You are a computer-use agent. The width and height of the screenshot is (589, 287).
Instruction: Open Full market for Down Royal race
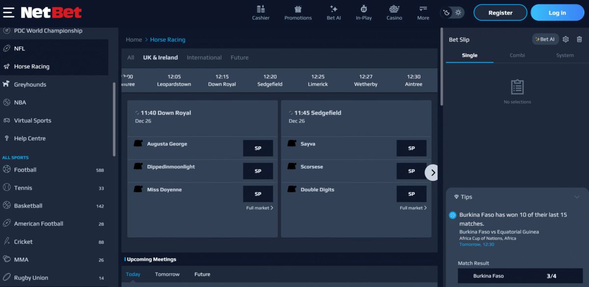[260, 208]
